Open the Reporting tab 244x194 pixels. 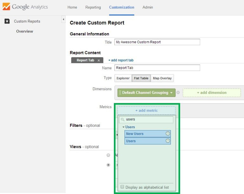click(x=93, y=7)
